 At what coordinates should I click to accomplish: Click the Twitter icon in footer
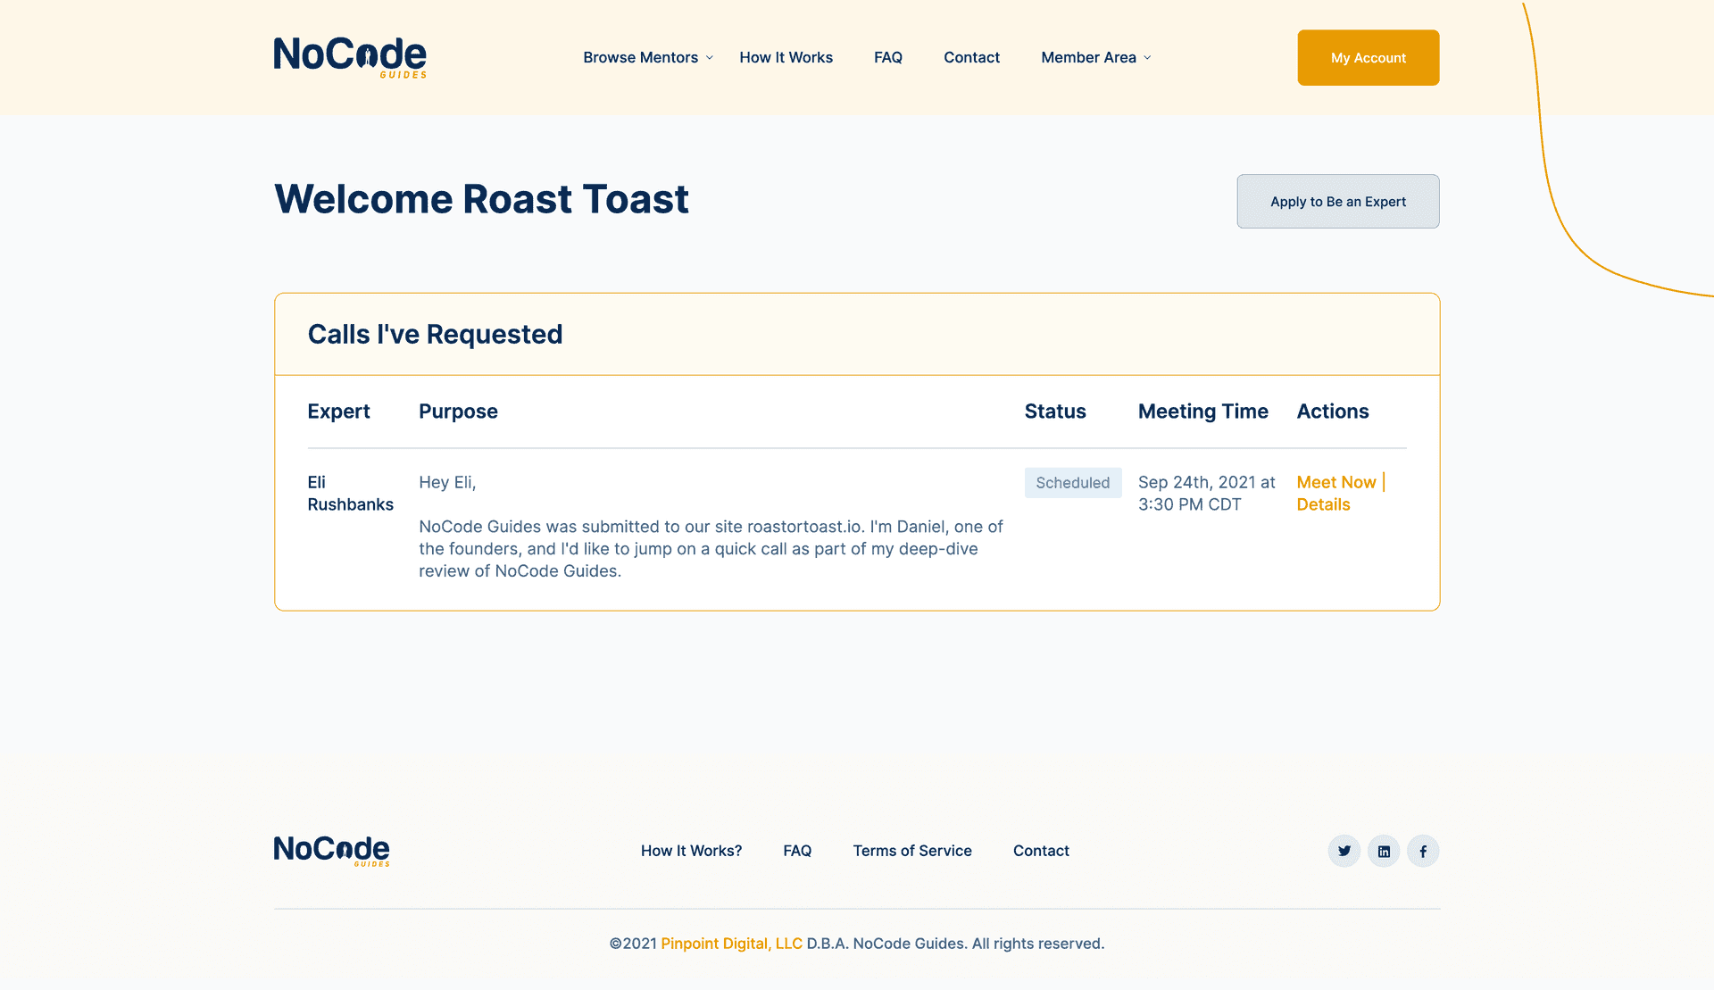pyautogui.click(x=1344, y=851)
